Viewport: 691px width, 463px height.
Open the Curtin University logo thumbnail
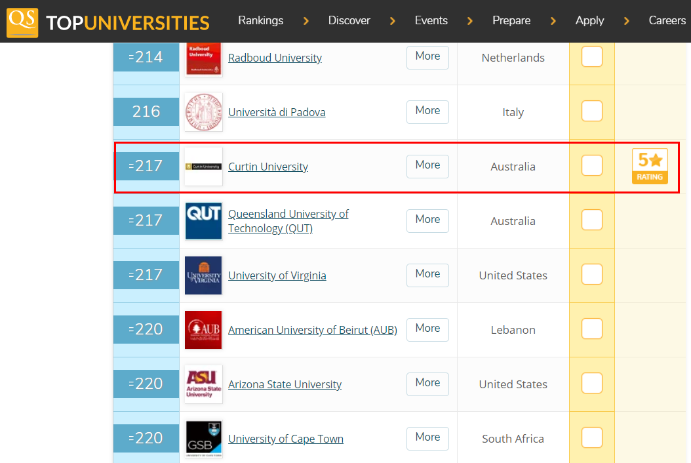204,166
